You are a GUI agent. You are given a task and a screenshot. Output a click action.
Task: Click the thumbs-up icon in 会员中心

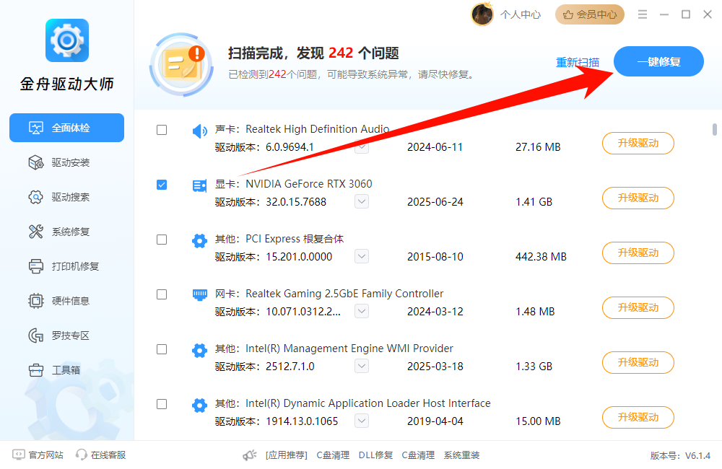(568, 14)
